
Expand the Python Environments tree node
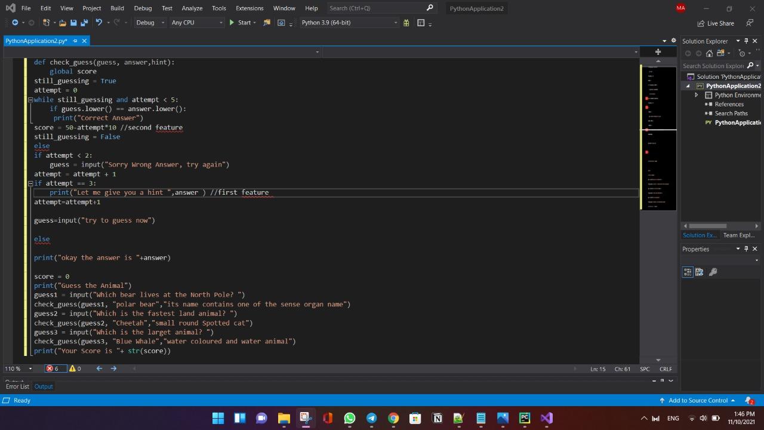[696, 95]
